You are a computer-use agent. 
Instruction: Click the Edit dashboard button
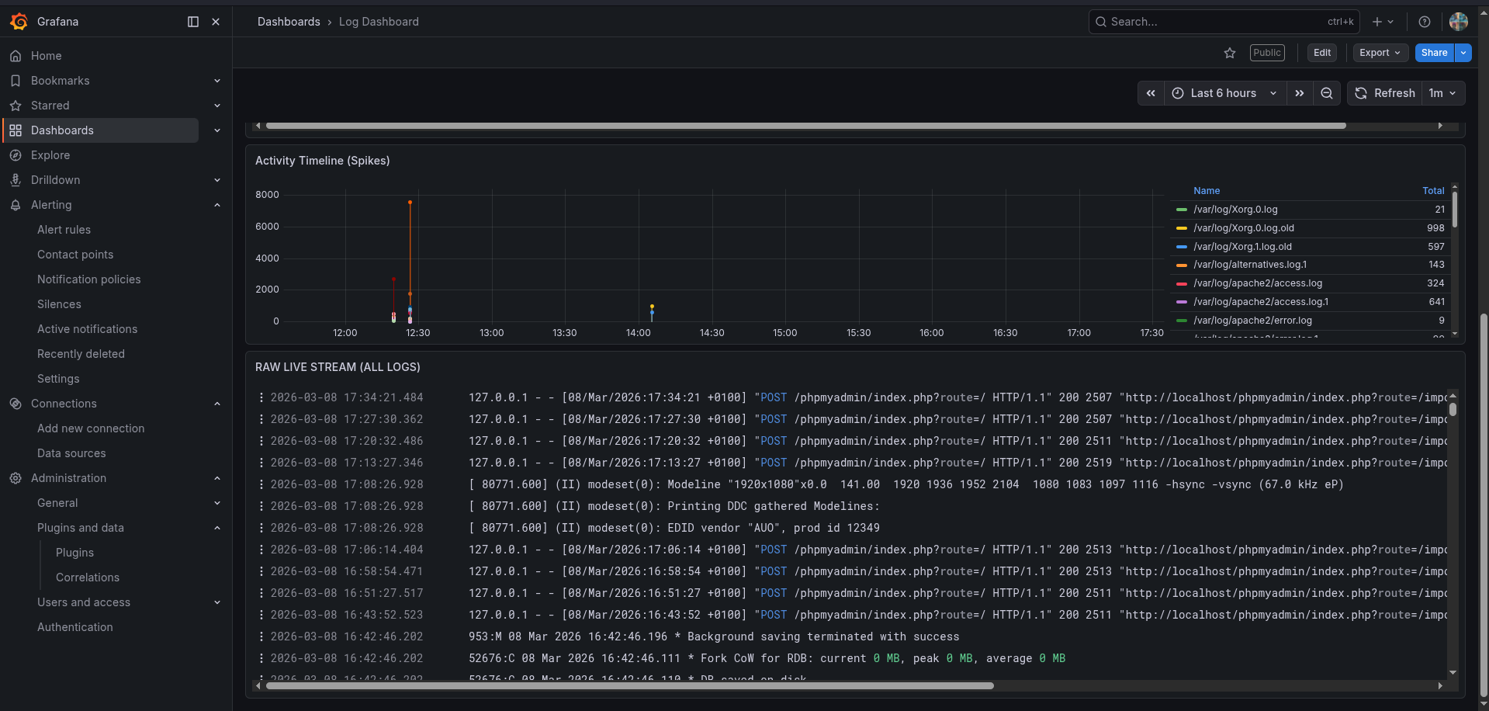(1322, 53)
